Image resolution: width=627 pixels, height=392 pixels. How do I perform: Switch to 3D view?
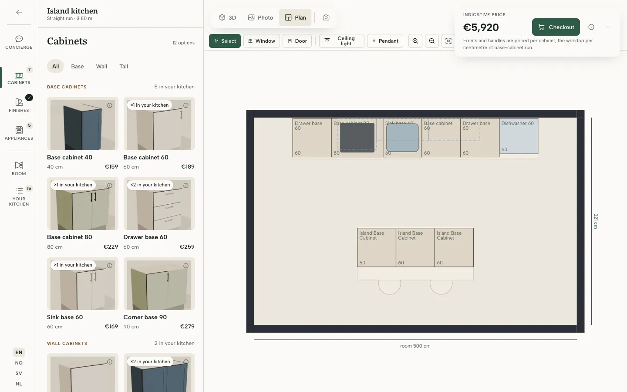[227, 17]
